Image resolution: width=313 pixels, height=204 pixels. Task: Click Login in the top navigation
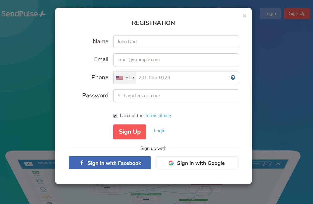coord(270,13)
